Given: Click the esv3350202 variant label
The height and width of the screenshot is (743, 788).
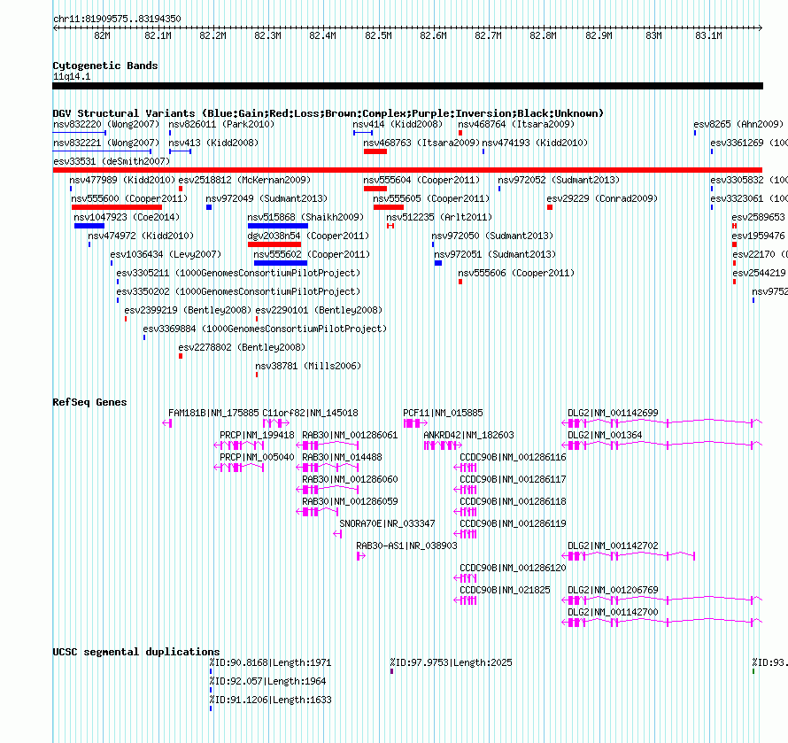Looking at the screenshot, I should click(x=239, y=291).
